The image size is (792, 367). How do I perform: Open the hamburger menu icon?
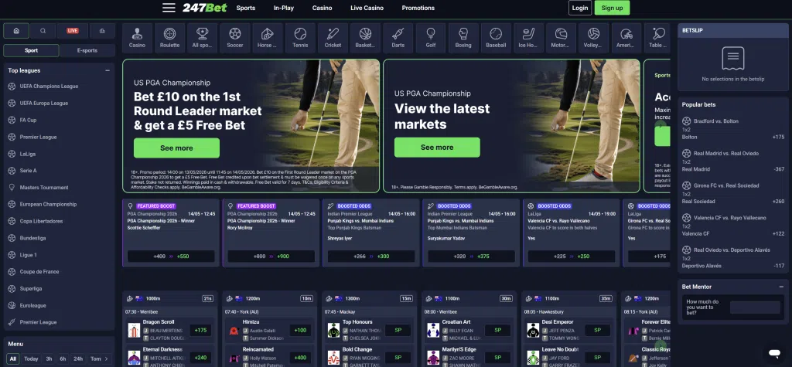coord(169,8)
